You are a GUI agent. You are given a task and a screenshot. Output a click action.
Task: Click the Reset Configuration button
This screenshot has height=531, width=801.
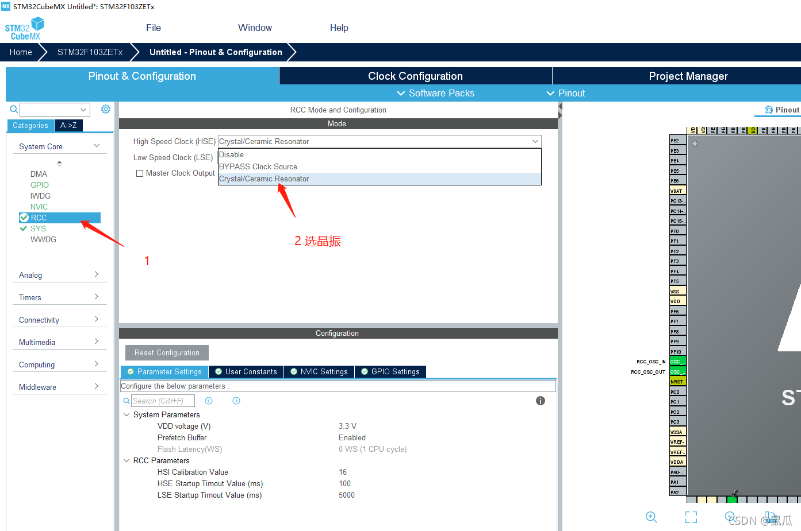167,352
